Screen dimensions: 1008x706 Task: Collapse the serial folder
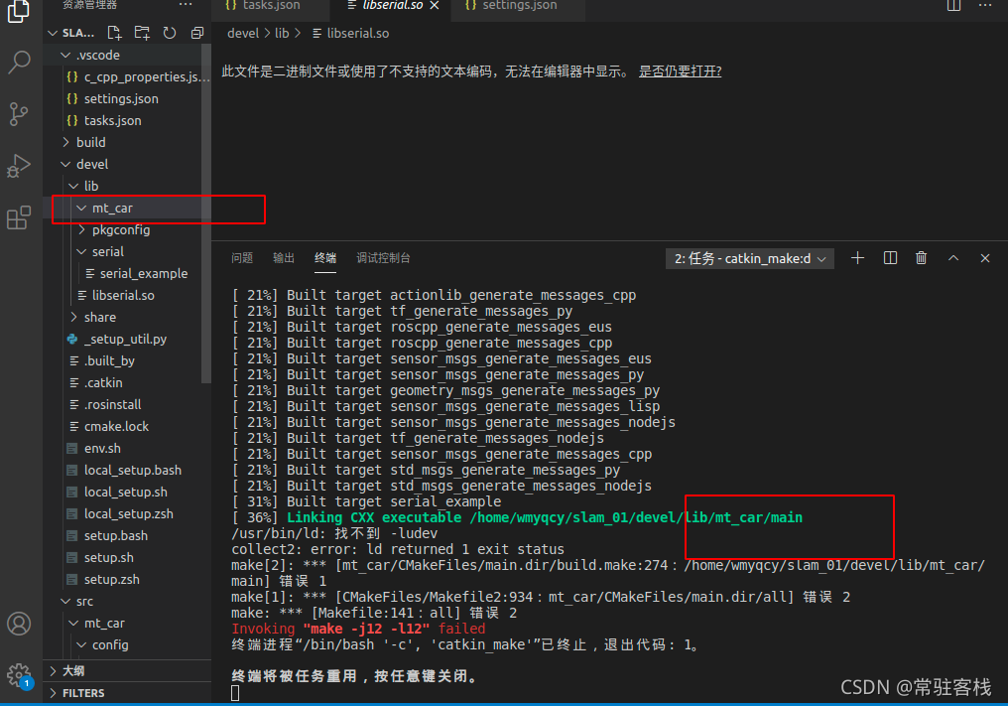tap(127, 251)
